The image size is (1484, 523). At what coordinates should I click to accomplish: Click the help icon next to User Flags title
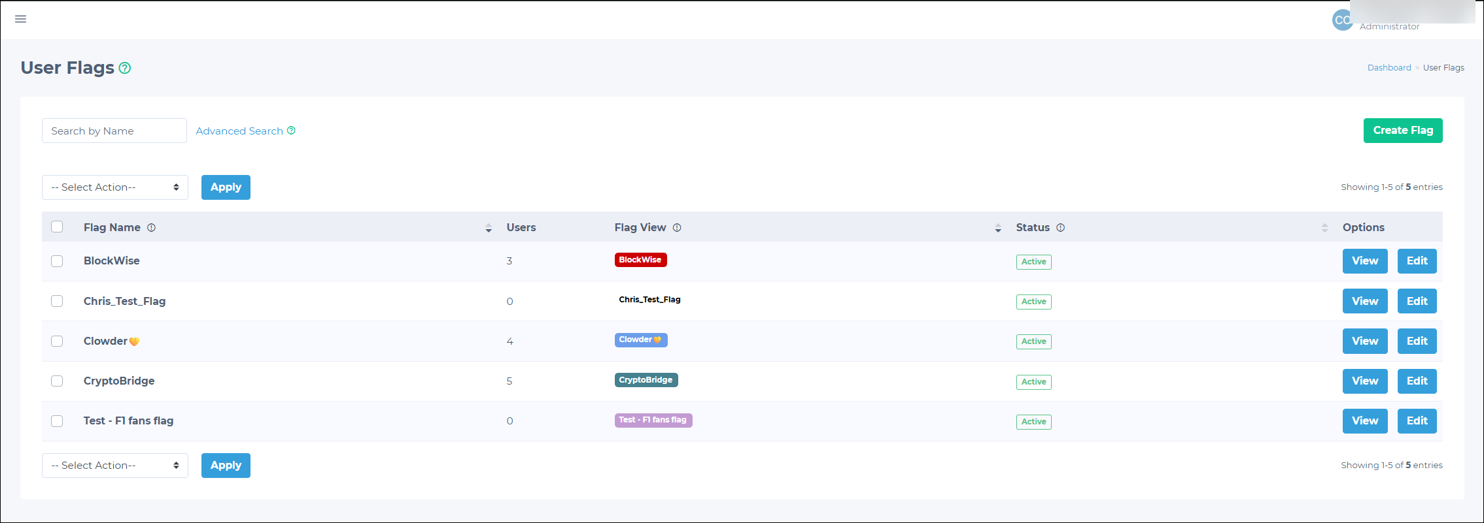[125, 68]
